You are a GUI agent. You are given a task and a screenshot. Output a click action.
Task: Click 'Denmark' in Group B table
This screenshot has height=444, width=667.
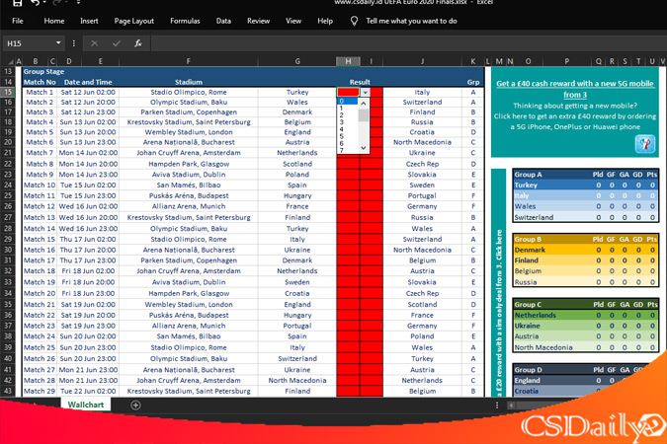click(530, 250)
